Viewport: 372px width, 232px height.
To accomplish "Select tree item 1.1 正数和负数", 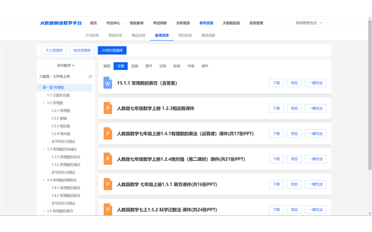I will [x=58, y=95].
